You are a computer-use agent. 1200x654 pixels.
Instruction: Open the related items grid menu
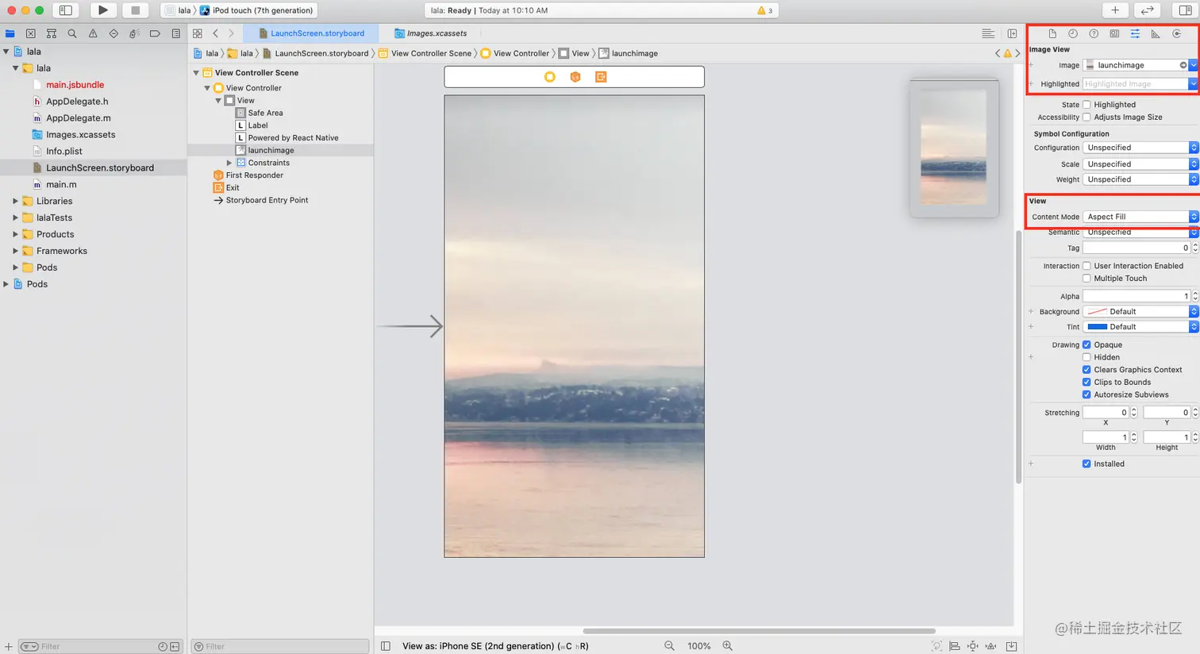coord(198,33)
